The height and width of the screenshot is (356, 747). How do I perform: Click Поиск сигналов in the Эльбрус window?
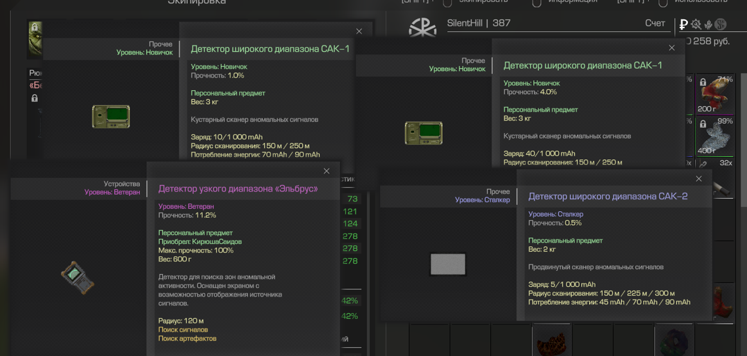(x=183, y=329)
